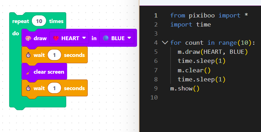Click line number 3 in the gutter

pyautogui.click(x=156, y=34)
